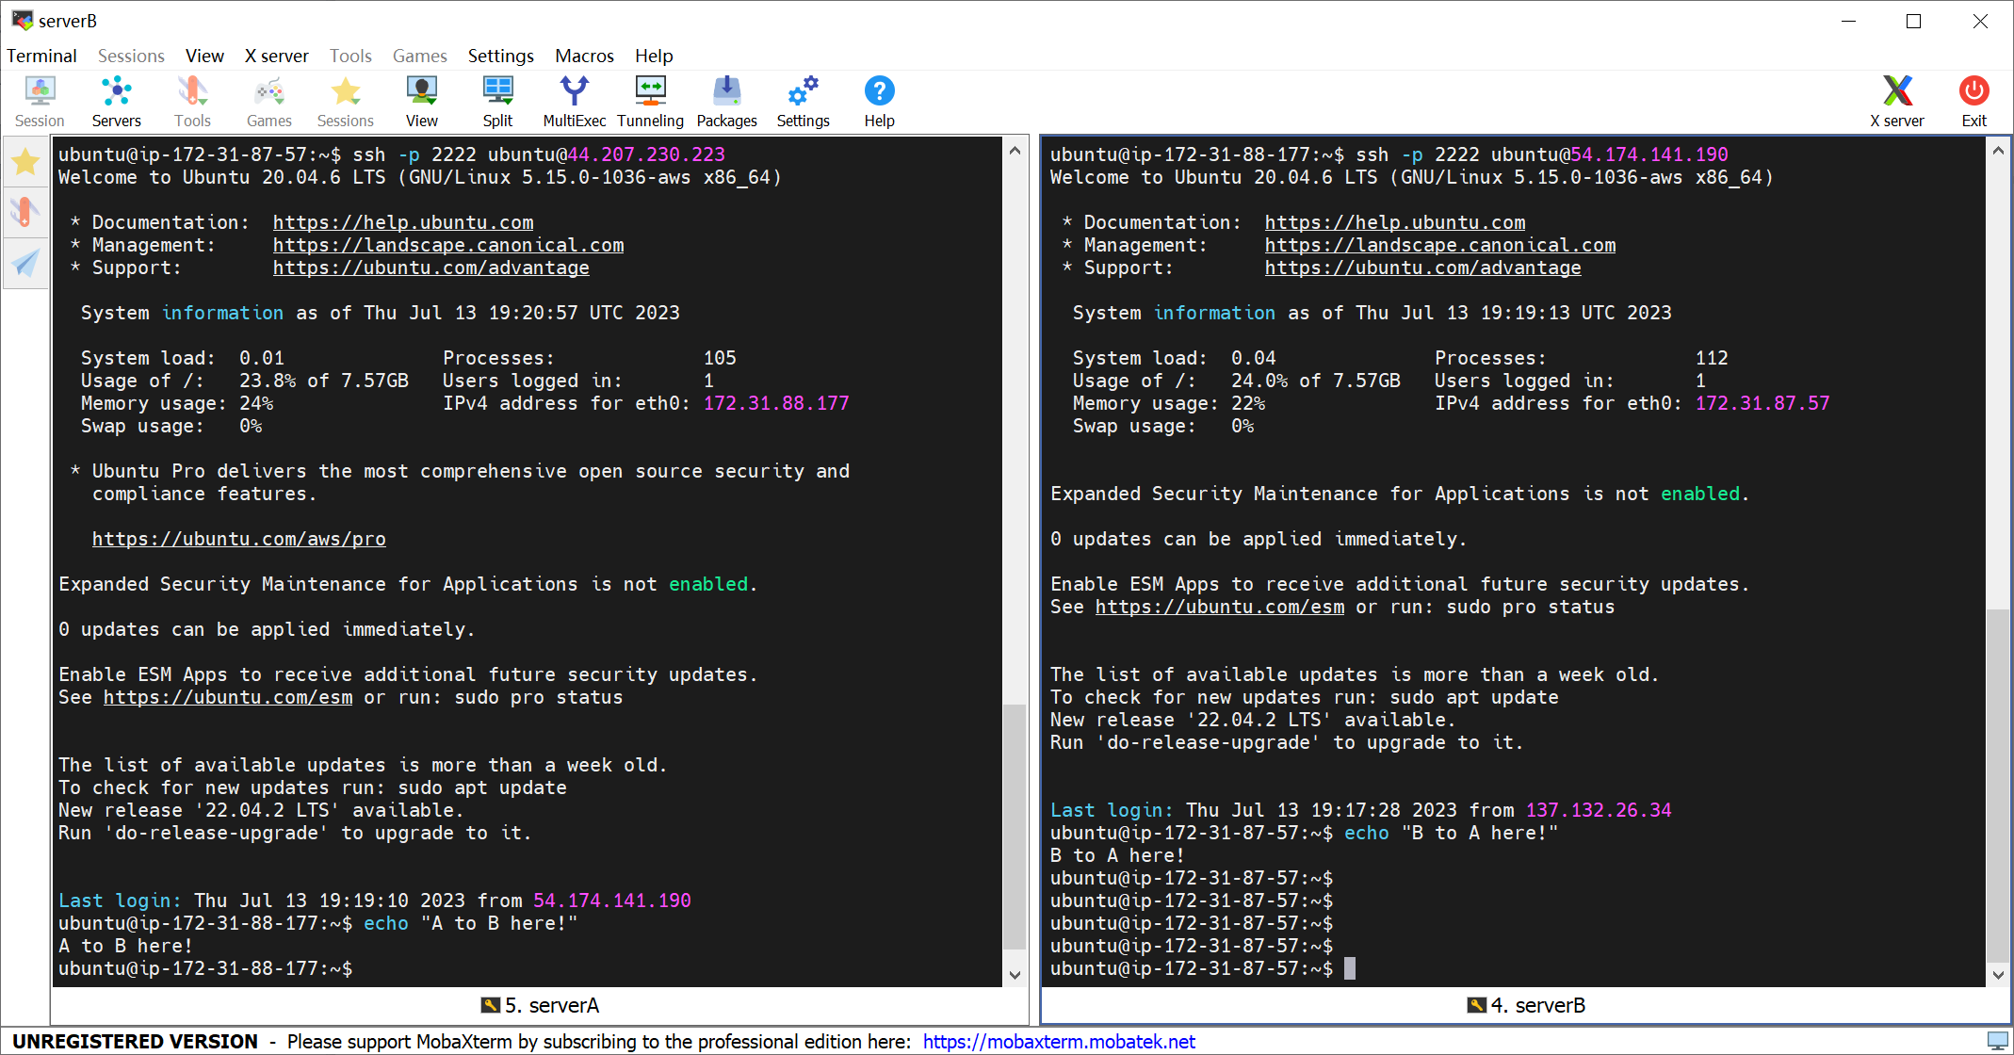
Task: Click the Help question mark icon
Action: 880,102
